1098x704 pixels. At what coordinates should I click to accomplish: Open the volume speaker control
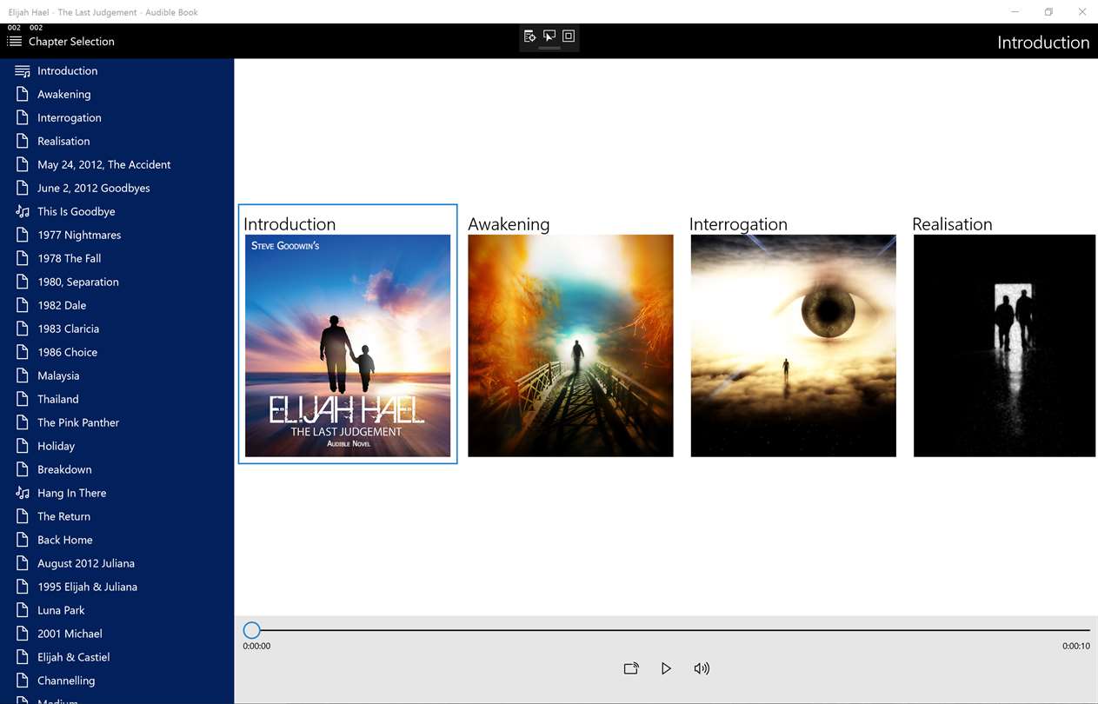pyautogui.click(x=702, y=668)
